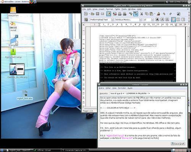191x152 pixels.
Task: Click the Save Draft button in Drivel
Action: tap(178, 144)
